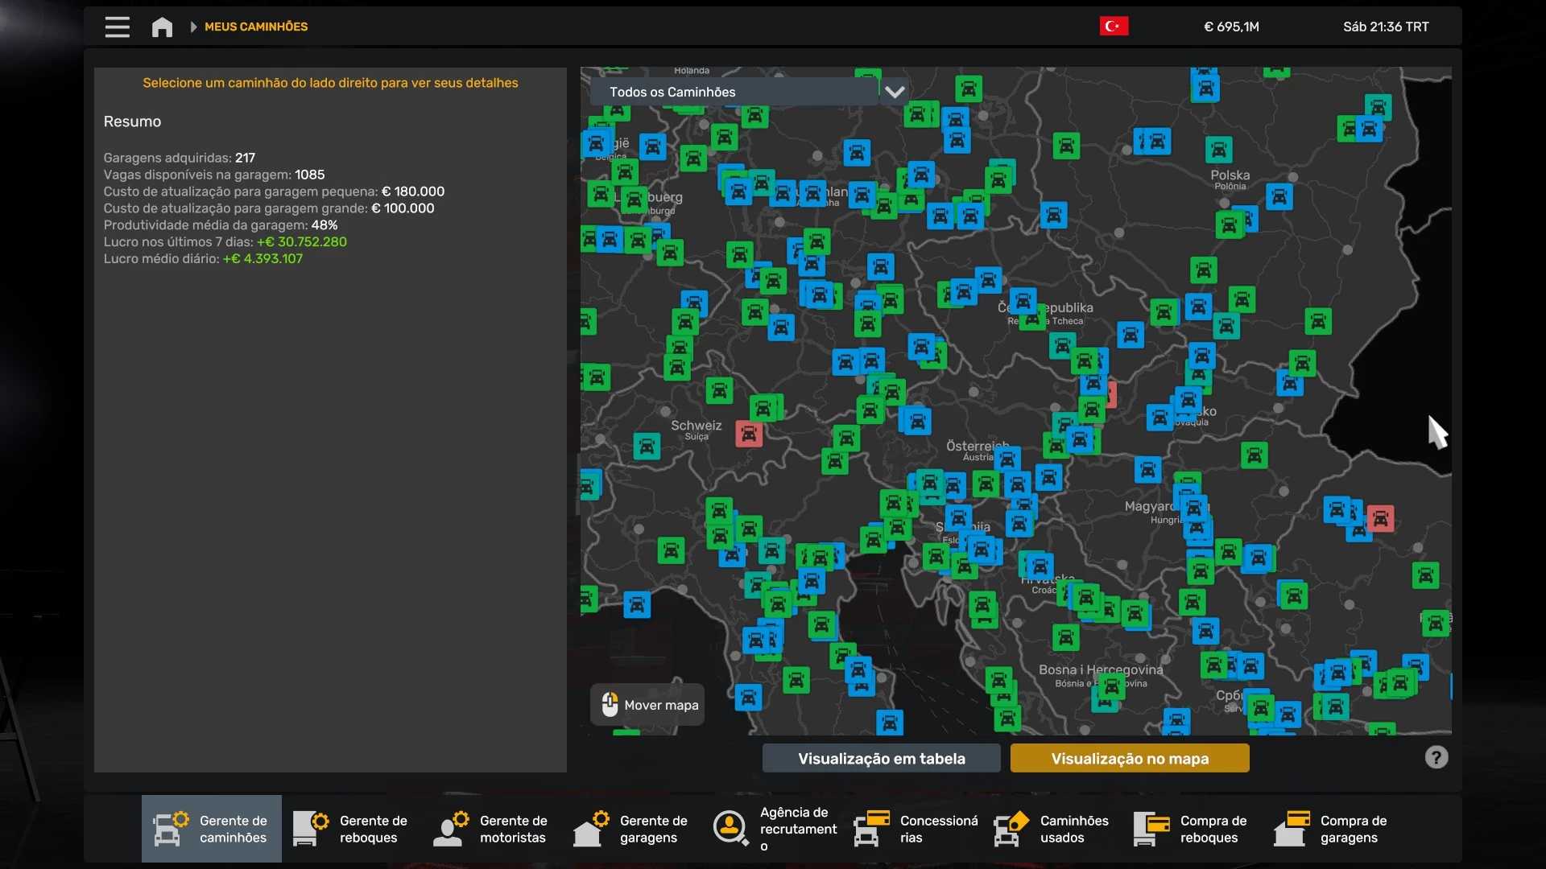Open the hamburger main menu
1546x869 pixels.
[117, 27]
